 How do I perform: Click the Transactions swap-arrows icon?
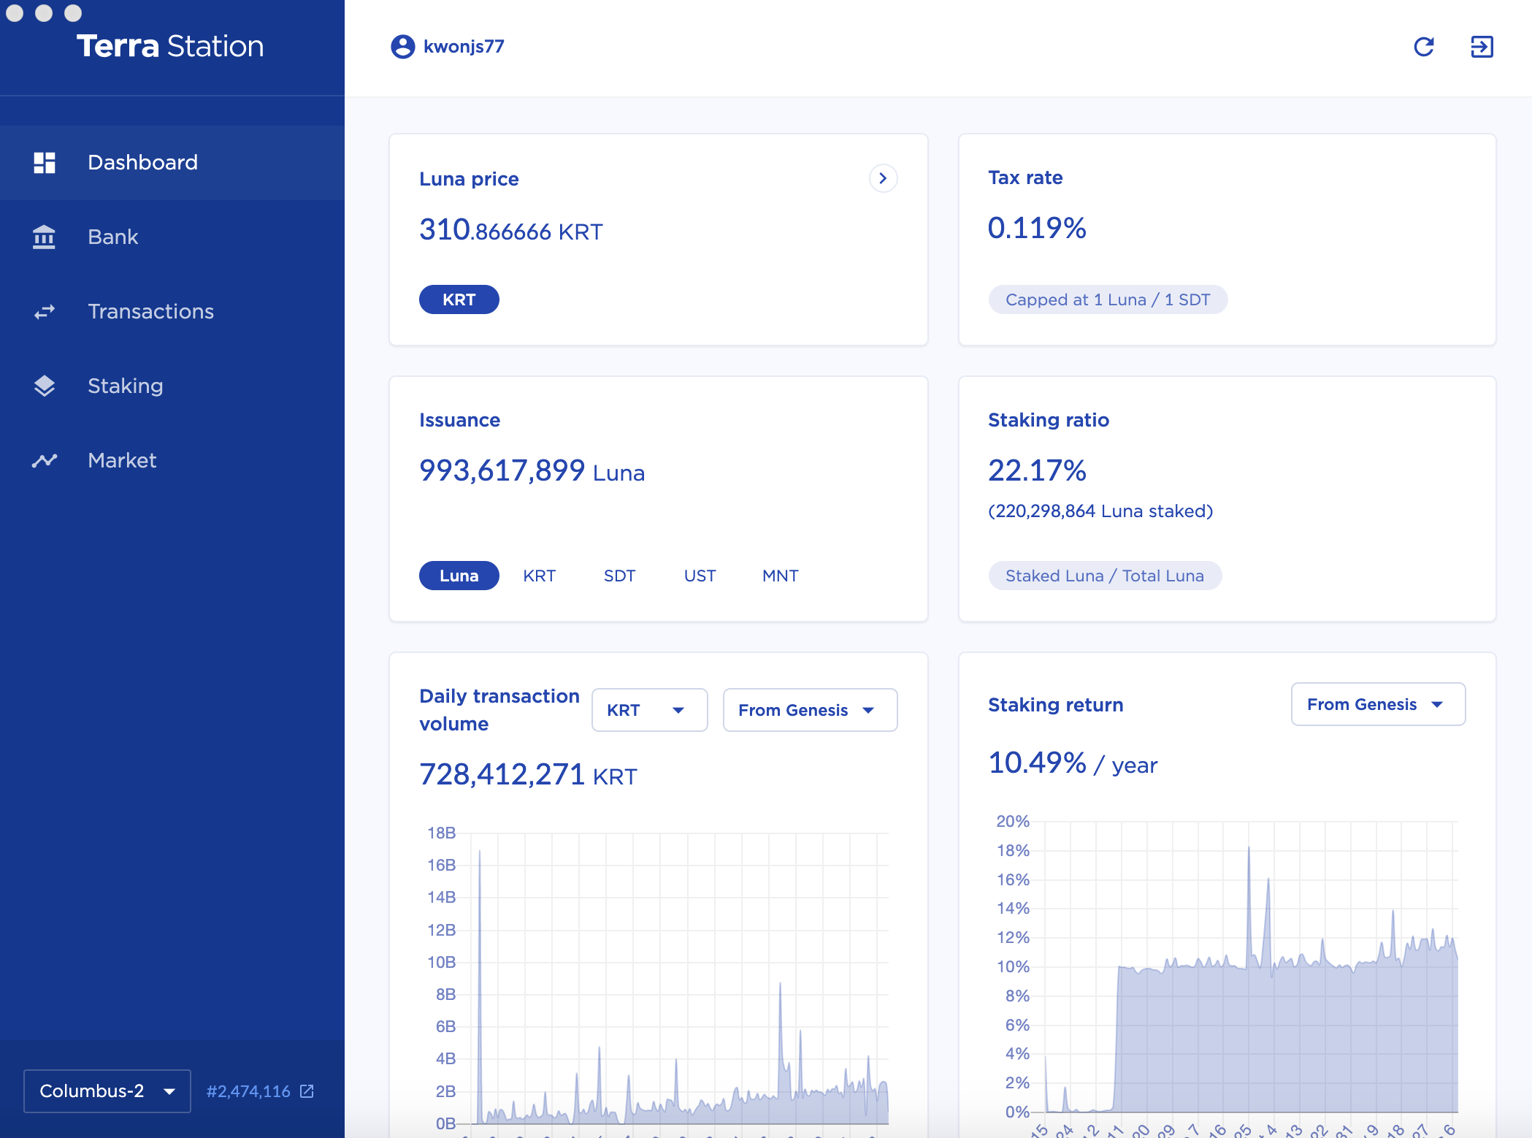coord(44,312)
